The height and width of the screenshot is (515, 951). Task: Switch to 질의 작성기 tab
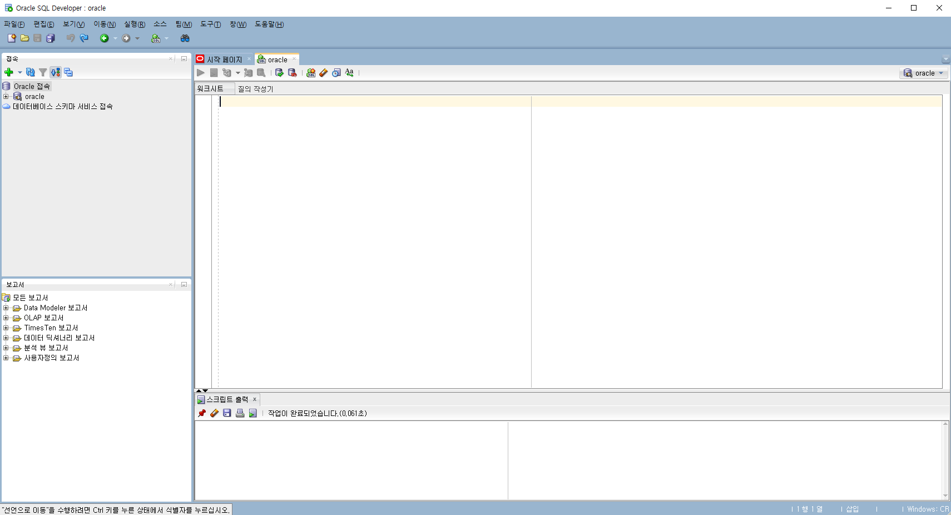pos(255,89)
